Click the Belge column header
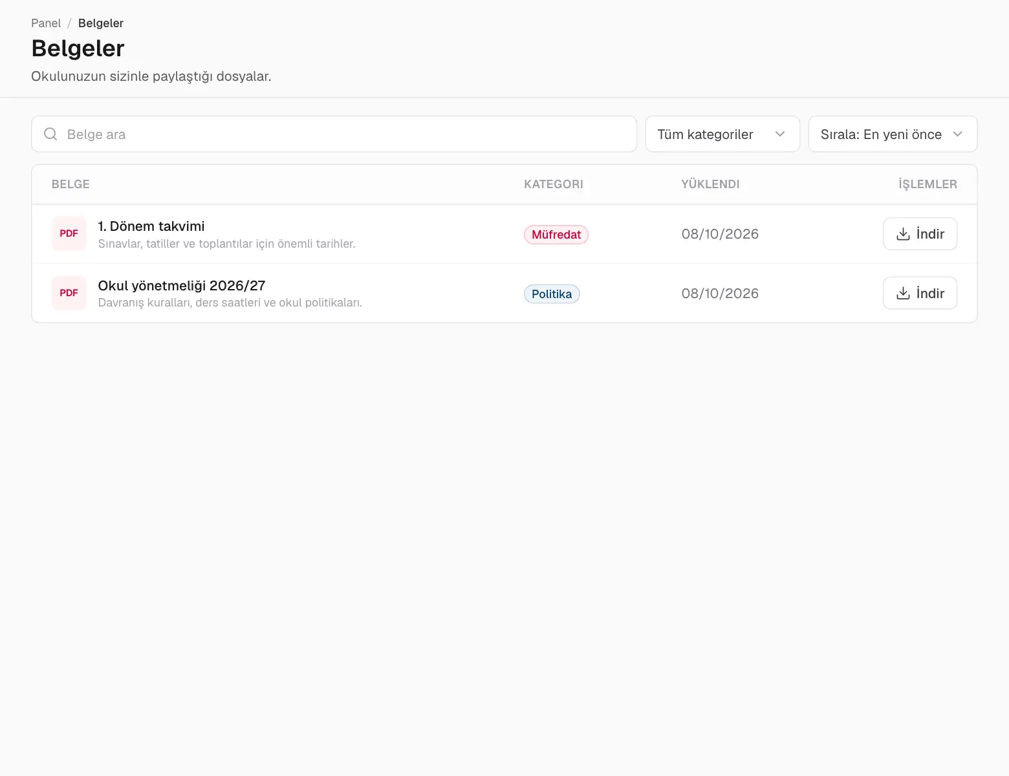 coord(71,184)
